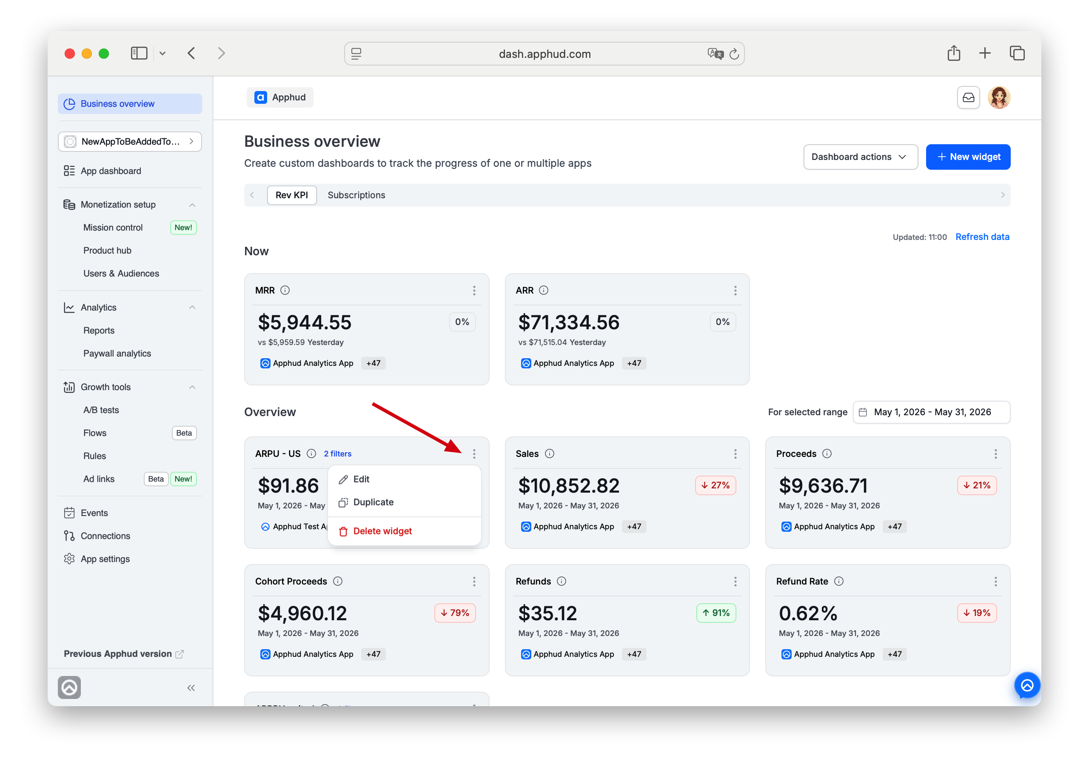Open the user profile avatar
The height and width of the screenshot is (770, 1089).
(x=999, y=98)
